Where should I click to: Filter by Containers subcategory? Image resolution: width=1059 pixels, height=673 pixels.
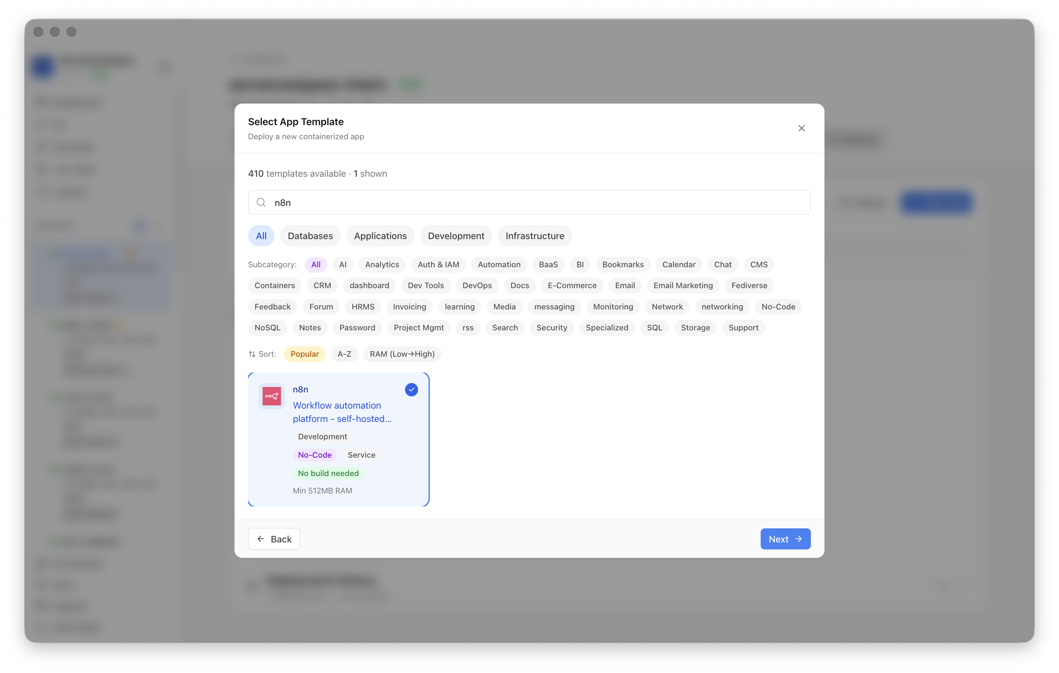coord(274,286)
